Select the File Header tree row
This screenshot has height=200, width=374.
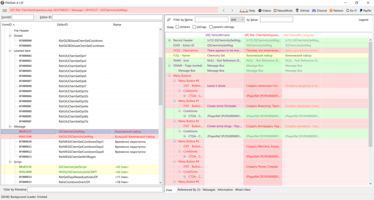pos(21,31)
